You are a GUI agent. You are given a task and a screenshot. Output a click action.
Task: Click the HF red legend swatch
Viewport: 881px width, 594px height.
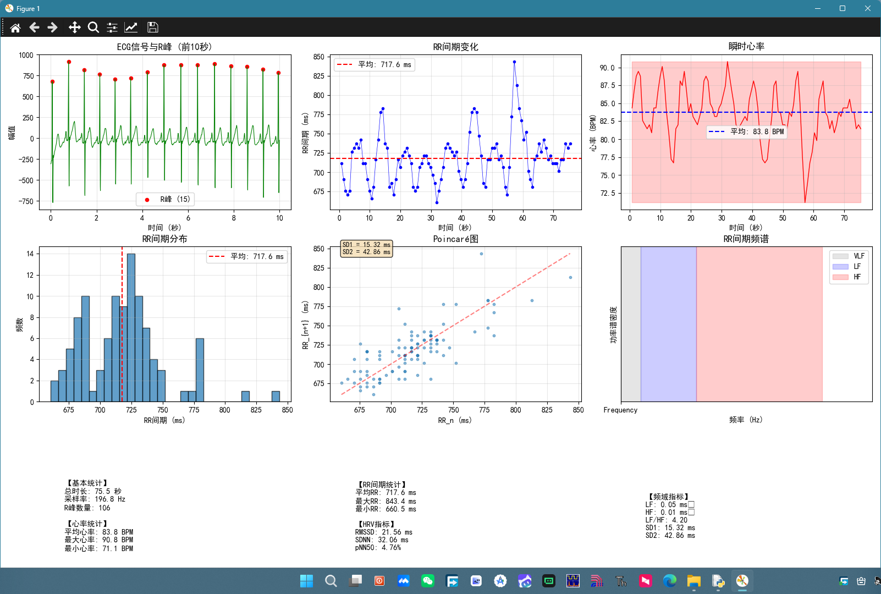[840, 277]
